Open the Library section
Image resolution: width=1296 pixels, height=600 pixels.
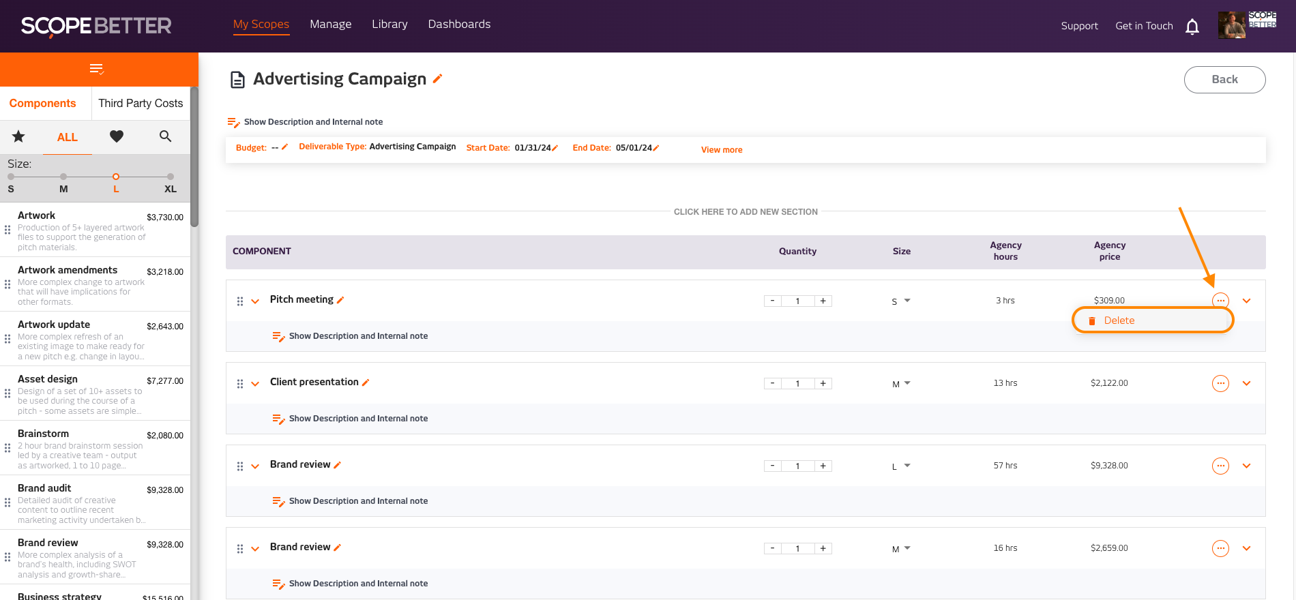click(x=389, y=25)
